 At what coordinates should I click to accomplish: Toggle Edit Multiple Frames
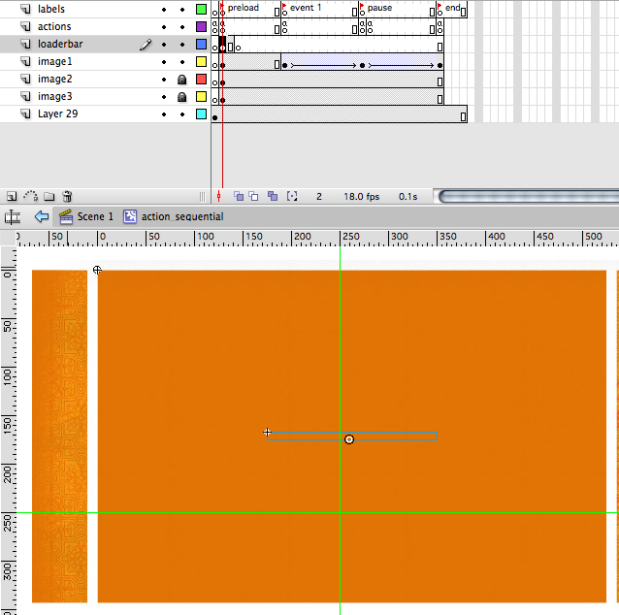pyautogui.click(x=273, y=196)
